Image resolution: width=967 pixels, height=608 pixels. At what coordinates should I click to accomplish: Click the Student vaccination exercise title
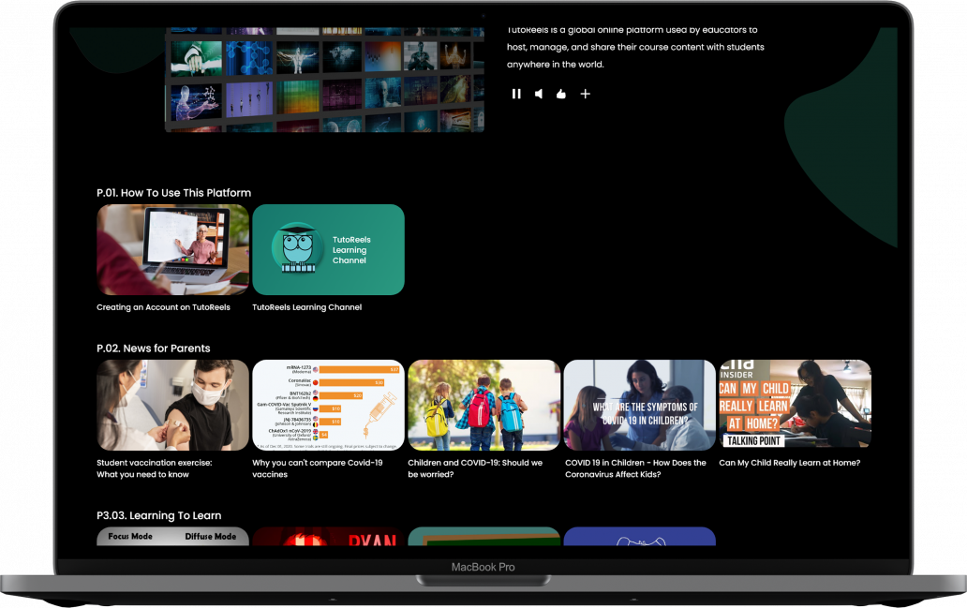[x=155, y=468]
